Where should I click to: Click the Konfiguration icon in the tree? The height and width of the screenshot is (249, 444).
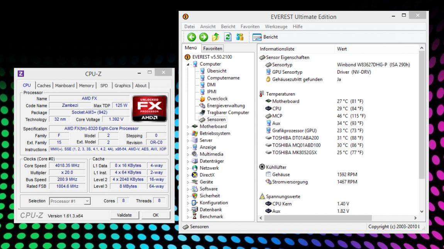(195, 203)
